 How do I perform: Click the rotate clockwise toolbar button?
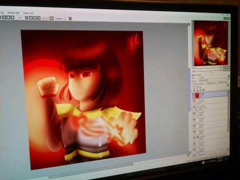pyautogui.click(x=35, y=18)
